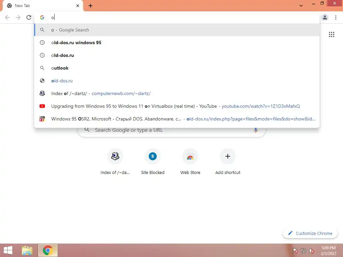Open the Google apps grid
The image size is (343, 257).
331,34
